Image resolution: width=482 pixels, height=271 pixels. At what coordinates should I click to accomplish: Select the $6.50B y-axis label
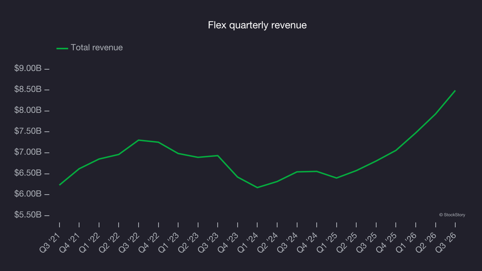coord(28,173)
